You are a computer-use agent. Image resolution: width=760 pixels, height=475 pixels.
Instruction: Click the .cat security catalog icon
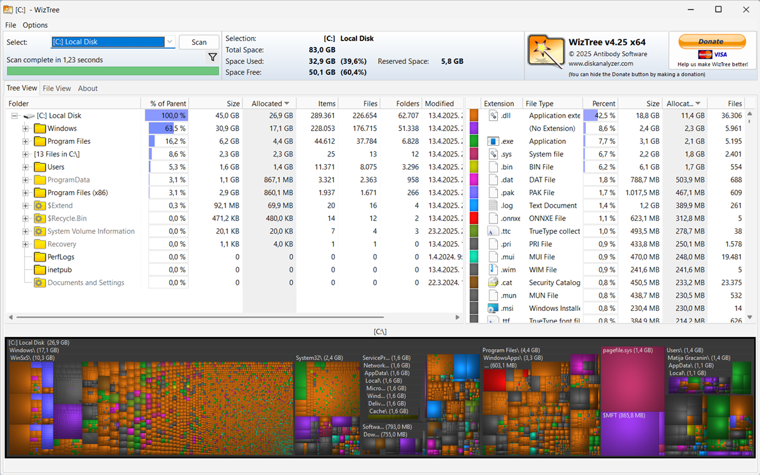[x=493, y=283]
